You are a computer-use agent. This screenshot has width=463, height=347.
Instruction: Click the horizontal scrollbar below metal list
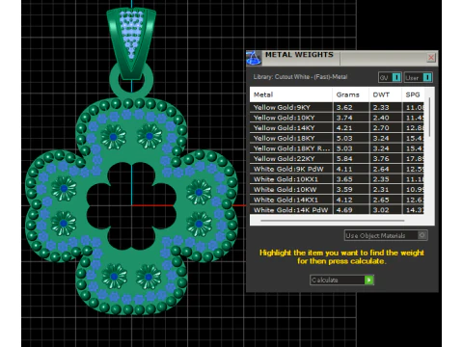coord(333,221)
